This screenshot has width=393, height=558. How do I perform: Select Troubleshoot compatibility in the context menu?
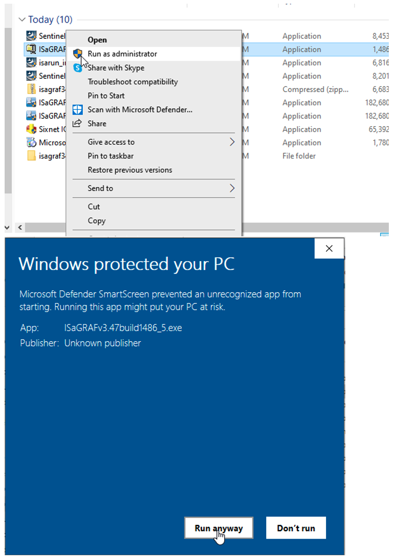(x=133, y=82)
